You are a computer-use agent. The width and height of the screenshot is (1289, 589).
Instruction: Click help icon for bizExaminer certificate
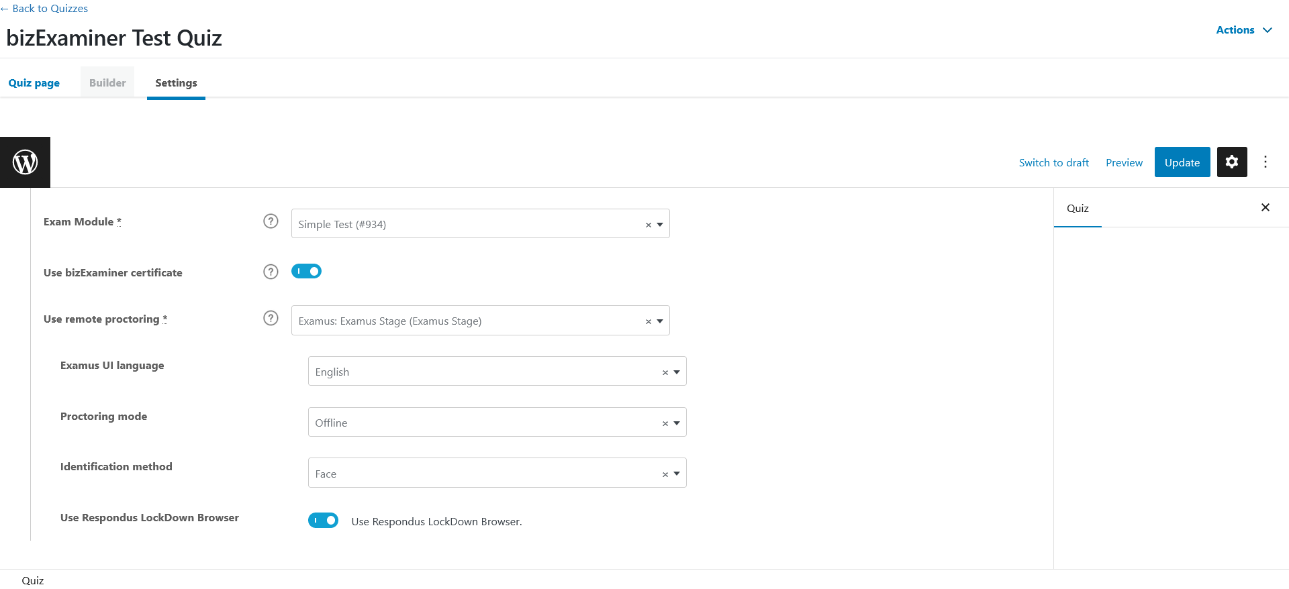pyautogui.click(x=271, y=272)
